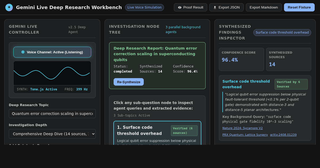
Task: Click the FREQ: 399 Hz readout
Action: point(76,89)
